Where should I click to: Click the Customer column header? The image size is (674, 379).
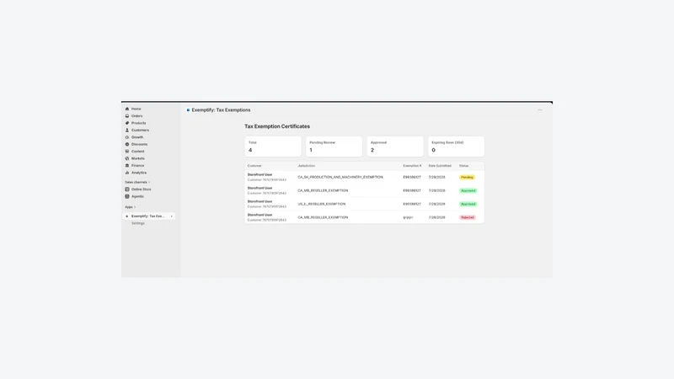point(254,166)
